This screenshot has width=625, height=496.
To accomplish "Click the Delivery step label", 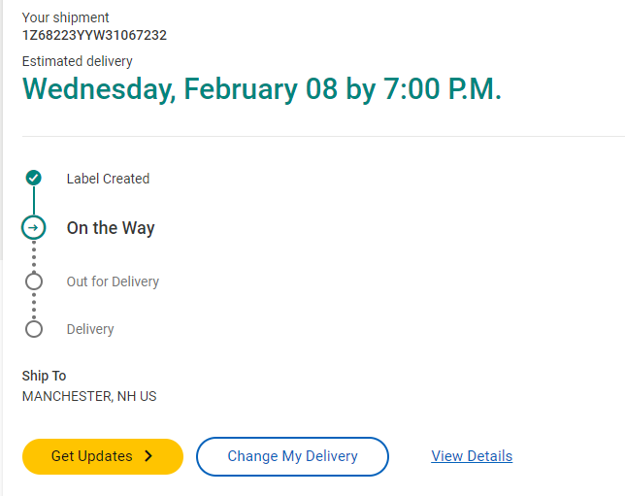I will [90, 329].
